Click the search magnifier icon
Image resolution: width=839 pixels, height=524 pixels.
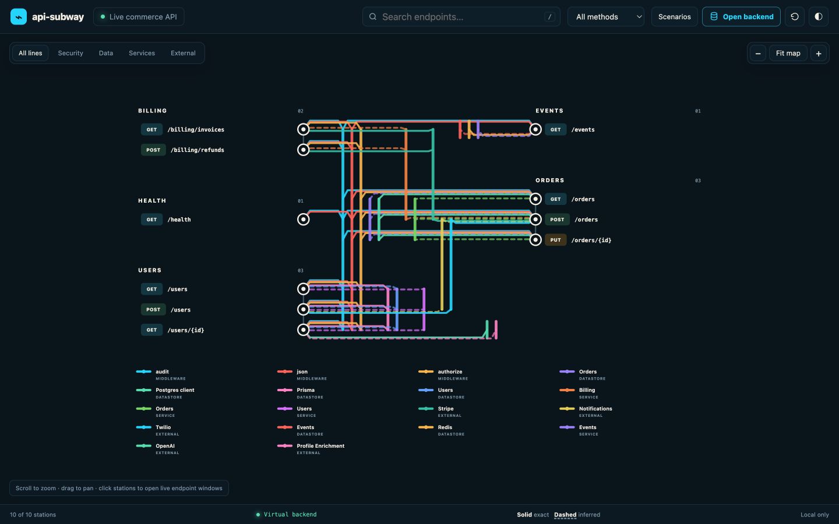pos(373,16)
